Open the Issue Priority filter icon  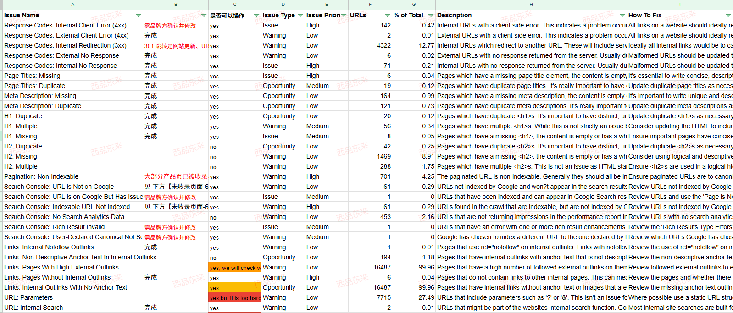[344, 16]
